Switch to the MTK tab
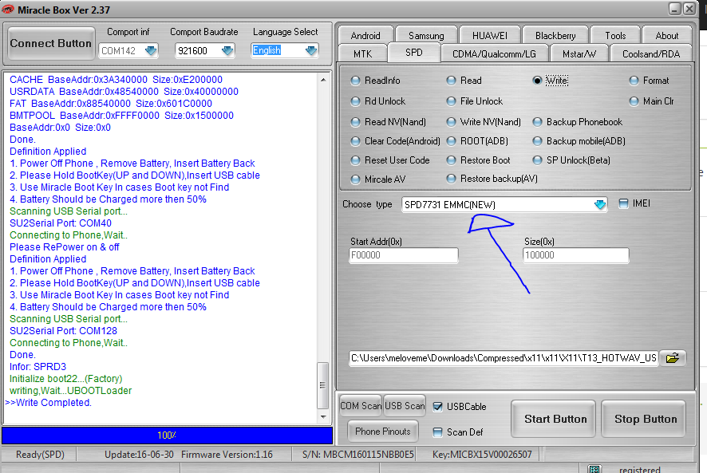This screenshot has height=473, width=707. pos(362,53)
